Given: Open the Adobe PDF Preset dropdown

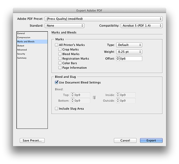Looking at the screenshot, I should point(104,19).
